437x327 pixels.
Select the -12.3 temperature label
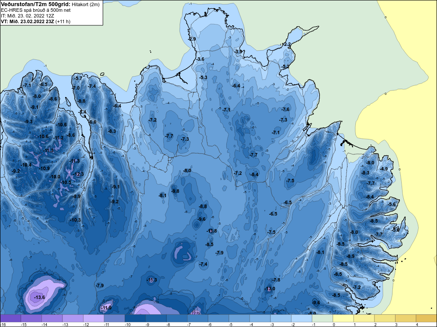pyautogui.click(x=78, y=174)
